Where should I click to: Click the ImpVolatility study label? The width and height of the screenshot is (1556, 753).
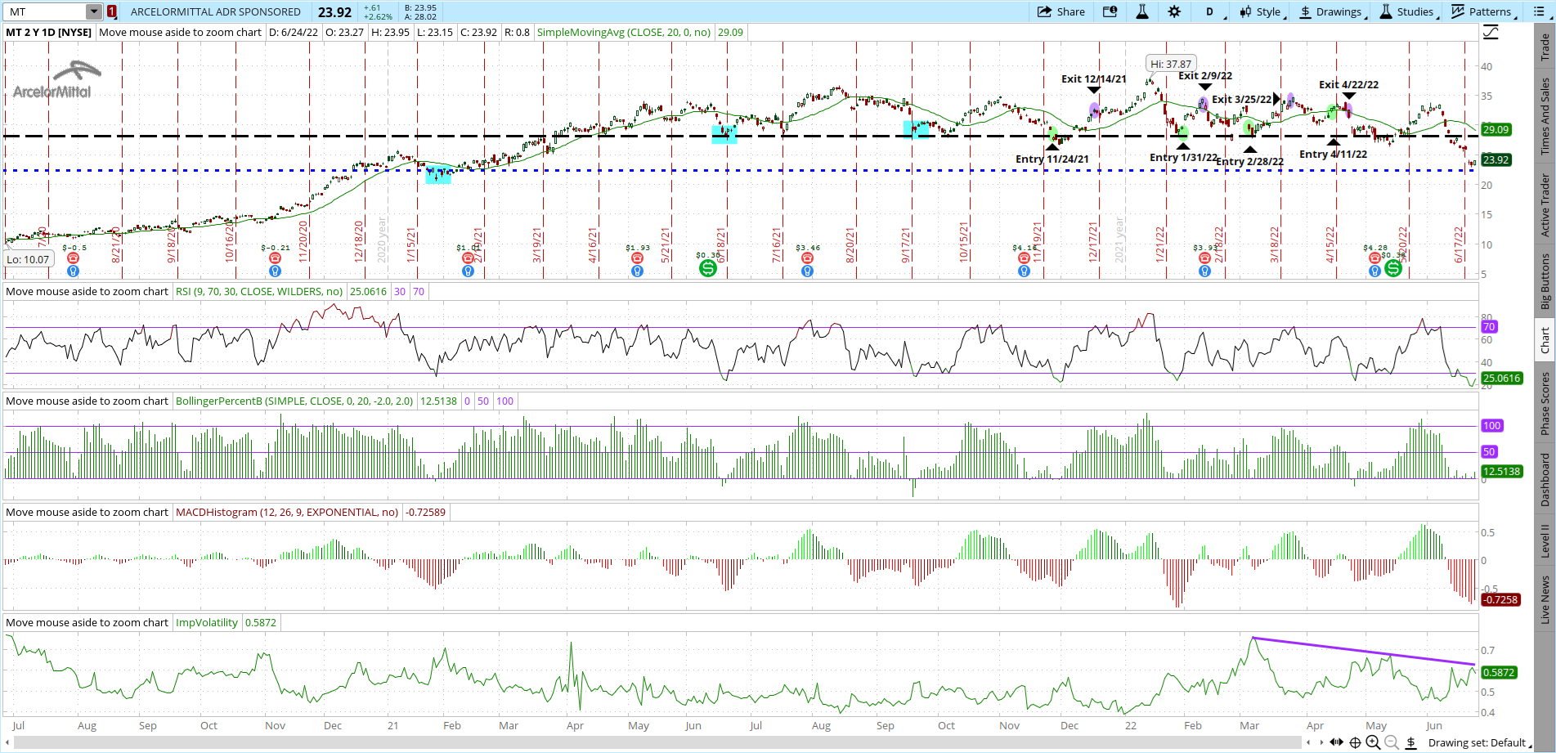(207, 622)
